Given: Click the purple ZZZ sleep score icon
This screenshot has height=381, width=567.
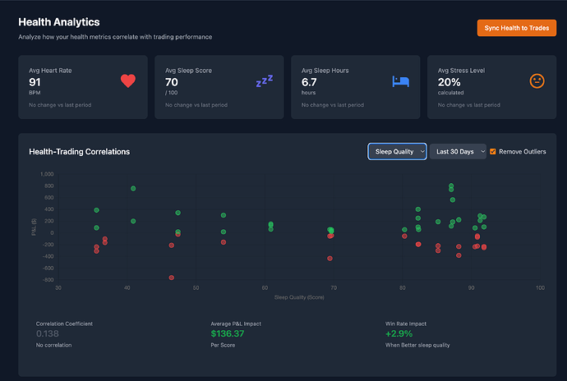Looking at the screenshot, I should pos(264,81).
